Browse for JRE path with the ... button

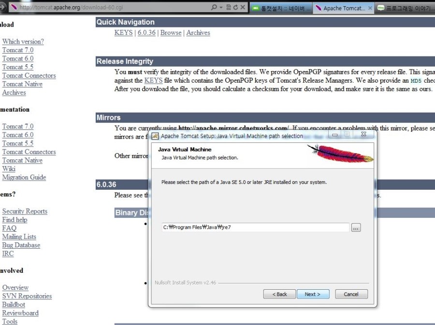coord(356,228)
